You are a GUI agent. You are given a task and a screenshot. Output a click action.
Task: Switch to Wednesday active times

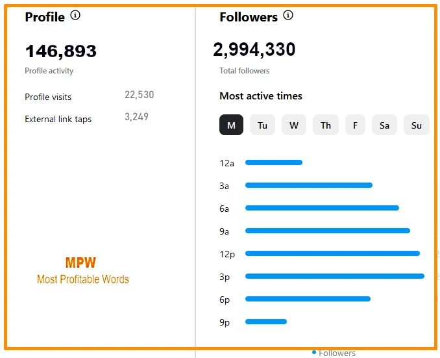point(294,125)
